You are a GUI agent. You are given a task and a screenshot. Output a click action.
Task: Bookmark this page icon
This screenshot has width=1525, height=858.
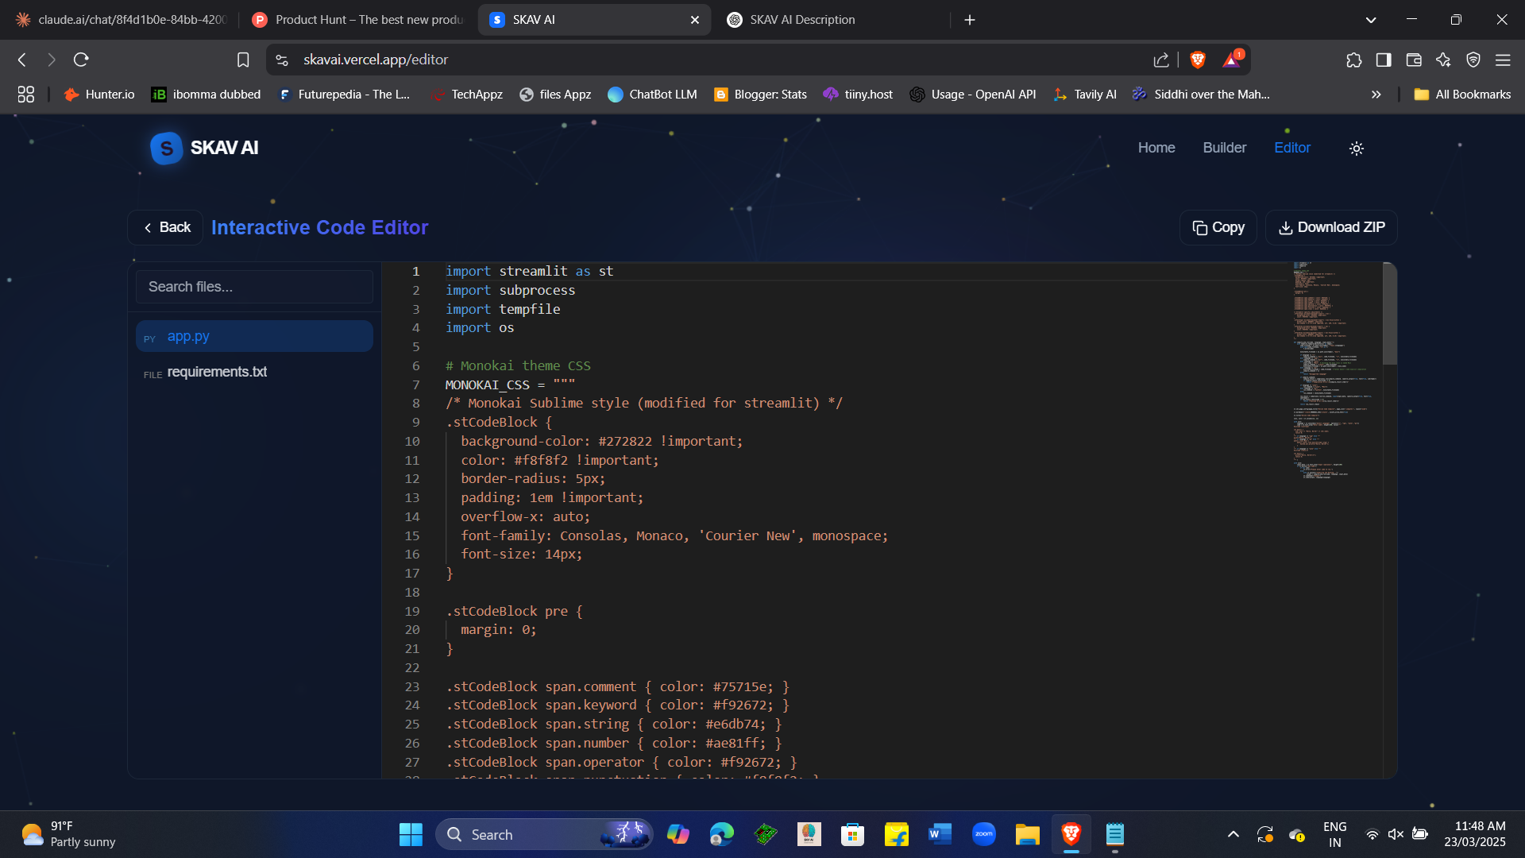[x=243, y=60]
